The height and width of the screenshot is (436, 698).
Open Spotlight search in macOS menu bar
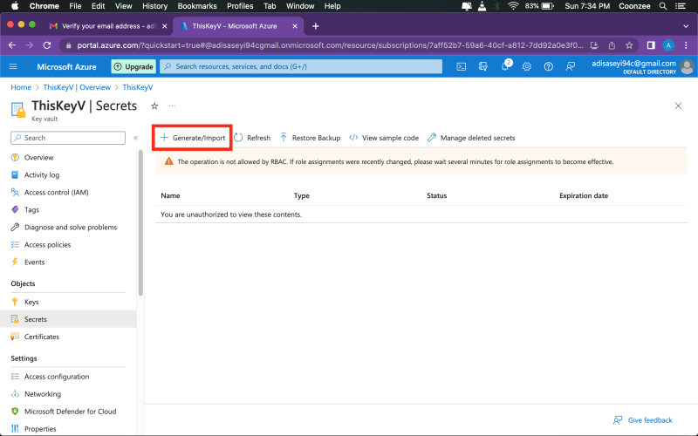(x=663, y=6)
